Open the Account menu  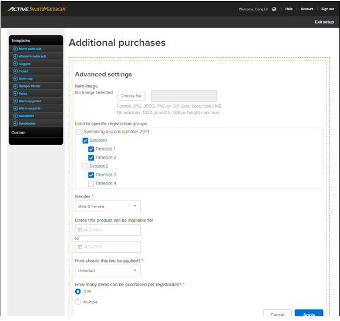307,9
